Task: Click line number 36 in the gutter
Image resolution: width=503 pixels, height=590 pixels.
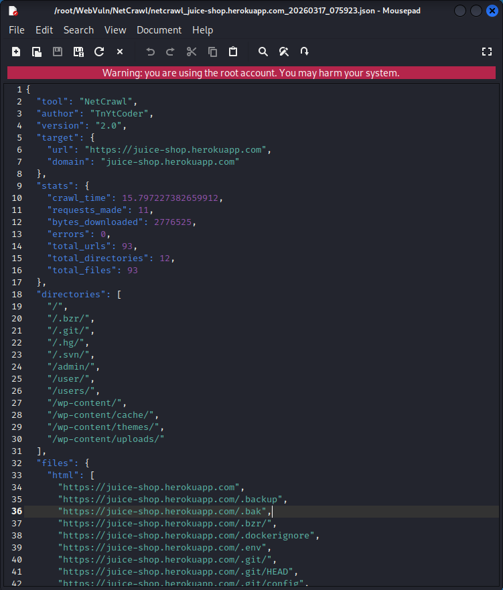Action: 17,511
